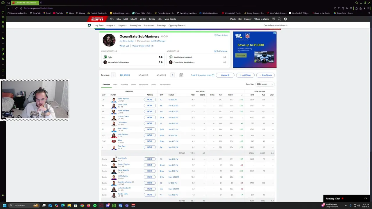Click Justin Herbert's headshot

click(114, 100)
